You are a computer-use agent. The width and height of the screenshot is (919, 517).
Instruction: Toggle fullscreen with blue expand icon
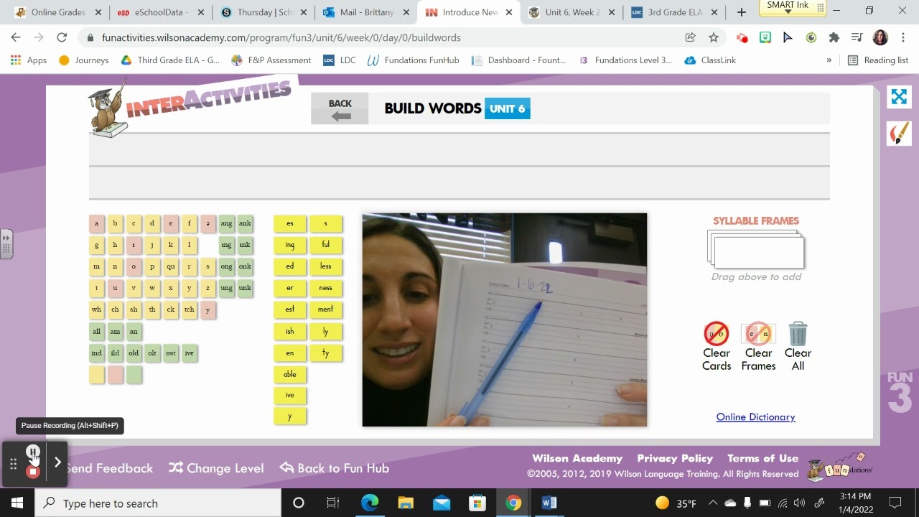pos(899,96)
